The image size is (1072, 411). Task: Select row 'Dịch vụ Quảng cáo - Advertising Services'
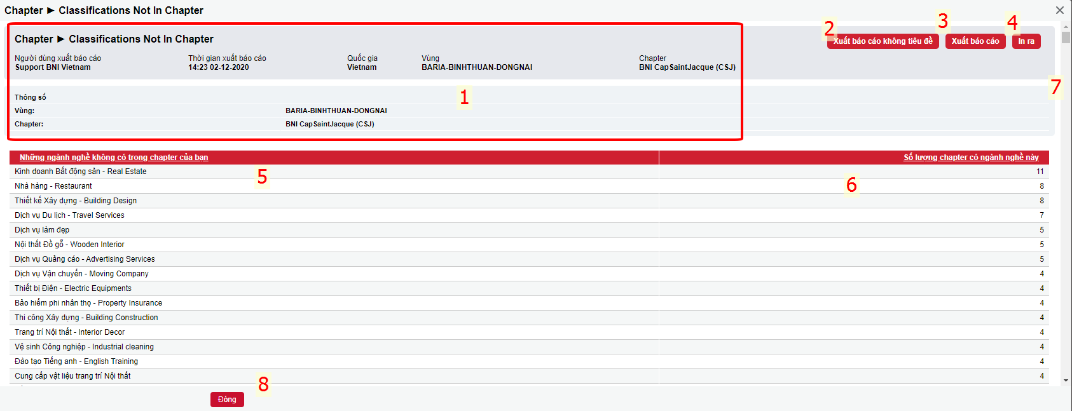(x=529, y=259)
